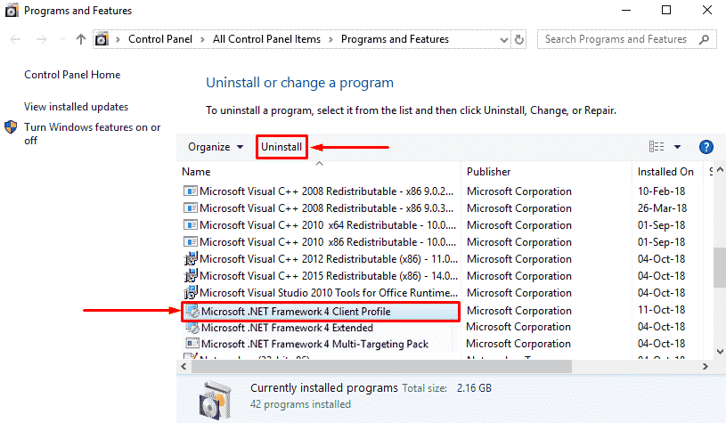The height and width of the screenshot is (423, 726).
Task: Select Visual C++ 2008 x86 9.0.3 icon
Action: (191, 207)
